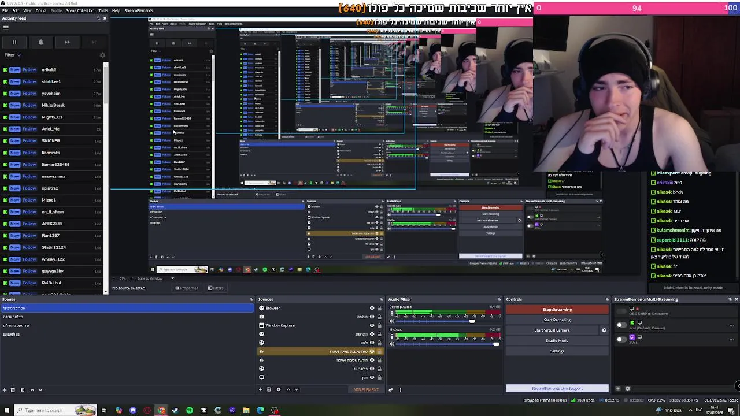Pop out the Scenes dock
The image size is (740, 416).
[251, 299]
